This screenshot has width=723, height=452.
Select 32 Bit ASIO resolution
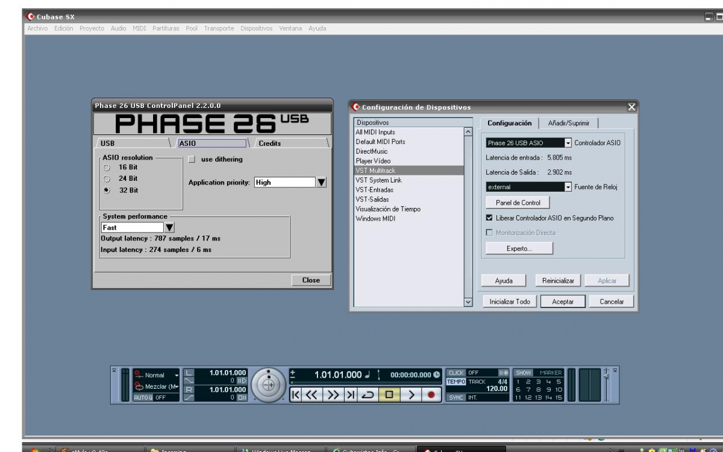[x=107, y=190]
